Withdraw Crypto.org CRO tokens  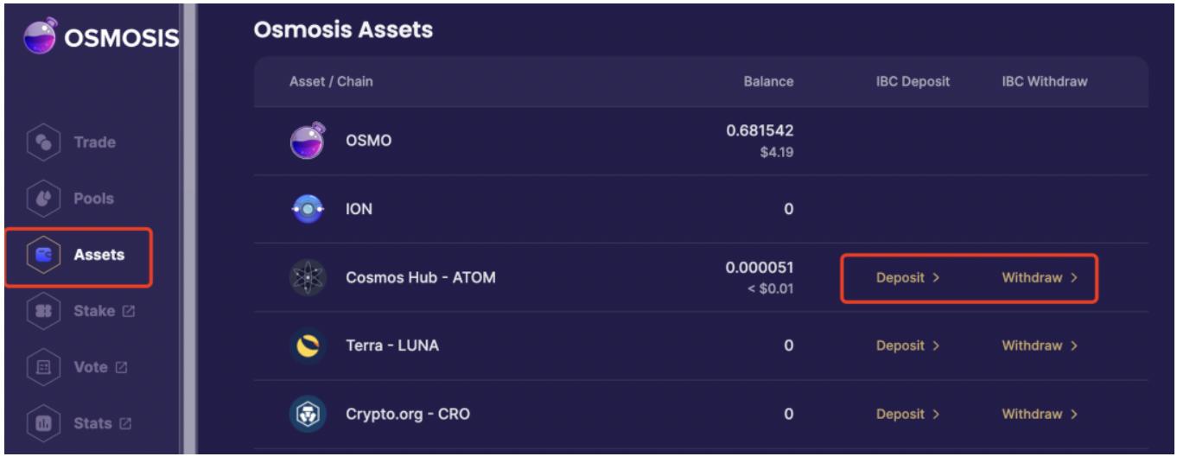click(1040, 414)
